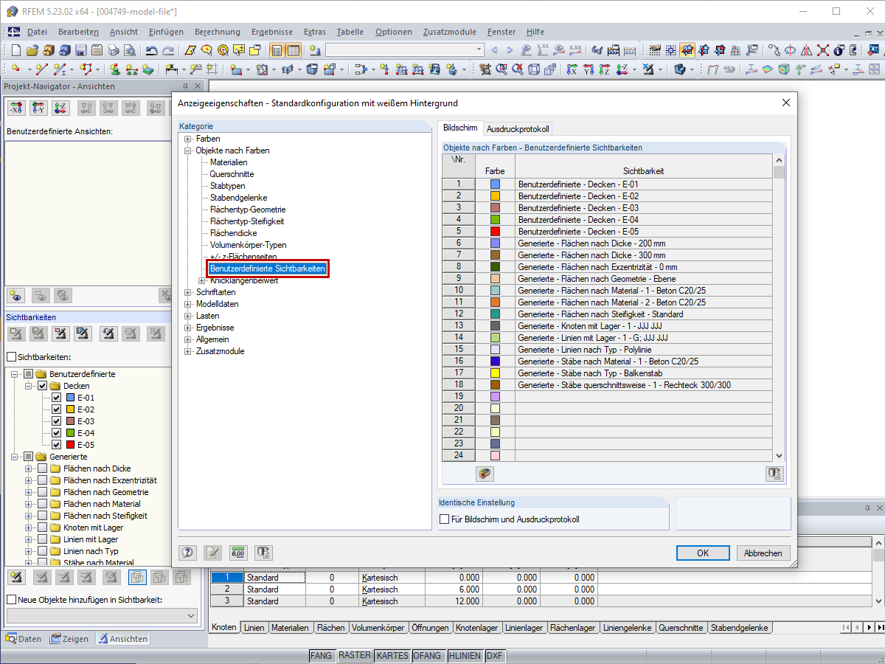Uncheck the E-05 visibility checkbox

[56, 445]
